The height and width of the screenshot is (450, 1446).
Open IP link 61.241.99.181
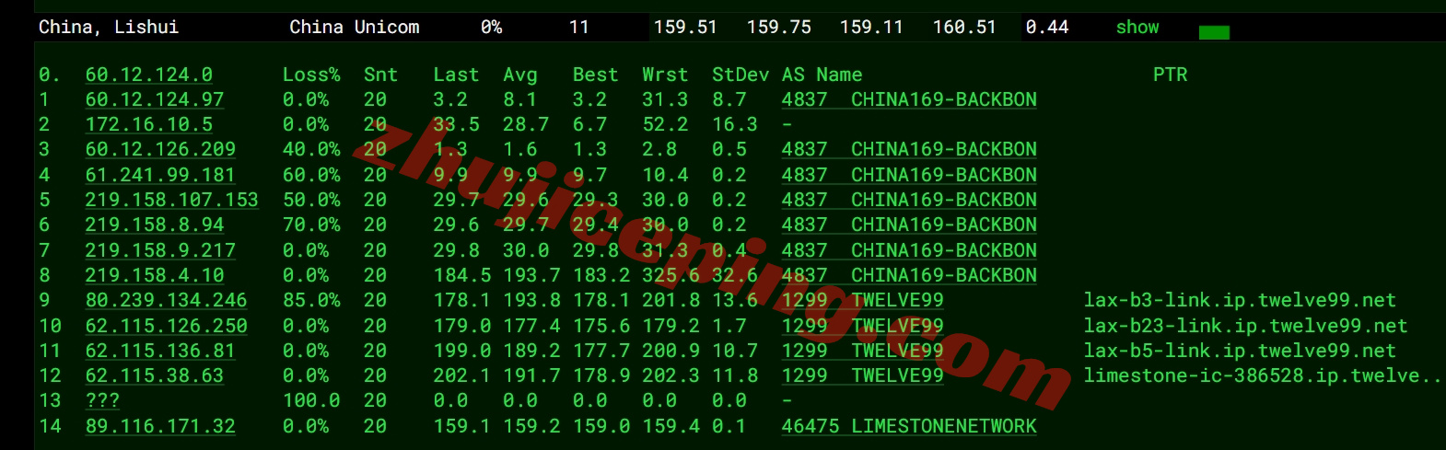(x=160, y=175)
